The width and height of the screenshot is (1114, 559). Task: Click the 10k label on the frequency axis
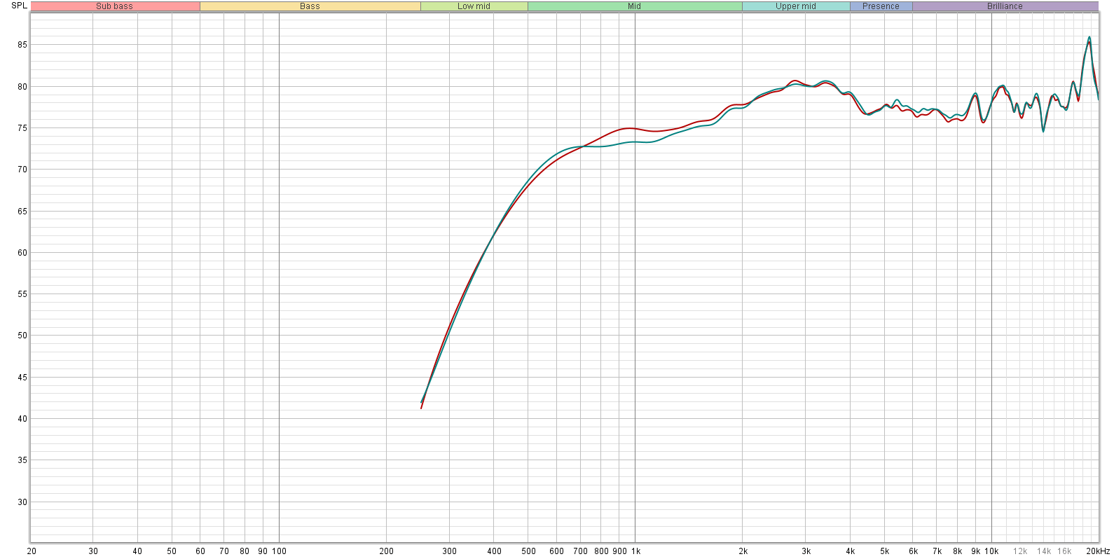[x=991, y=551]
